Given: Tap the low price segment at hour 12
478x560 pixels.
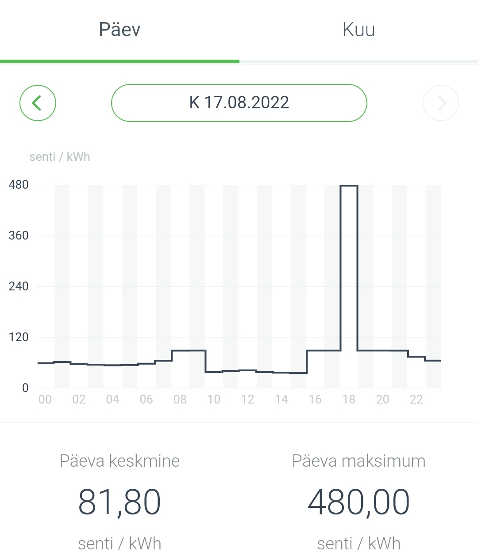Looking at the screenshot, I should click(x=247, y=370).
